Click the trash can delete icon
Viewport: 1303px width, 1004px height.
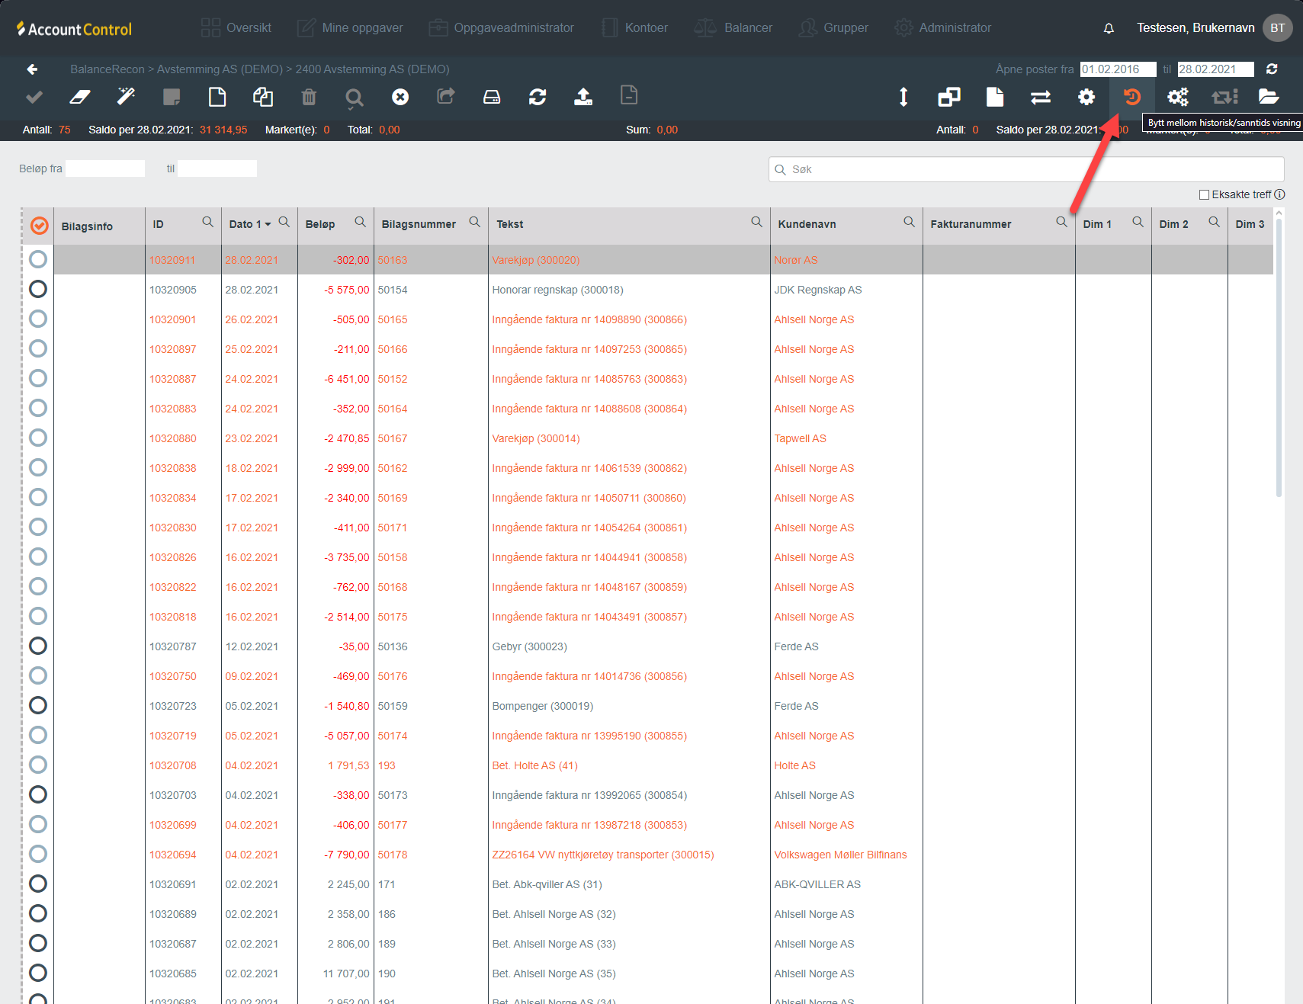[x=309, y=97]
